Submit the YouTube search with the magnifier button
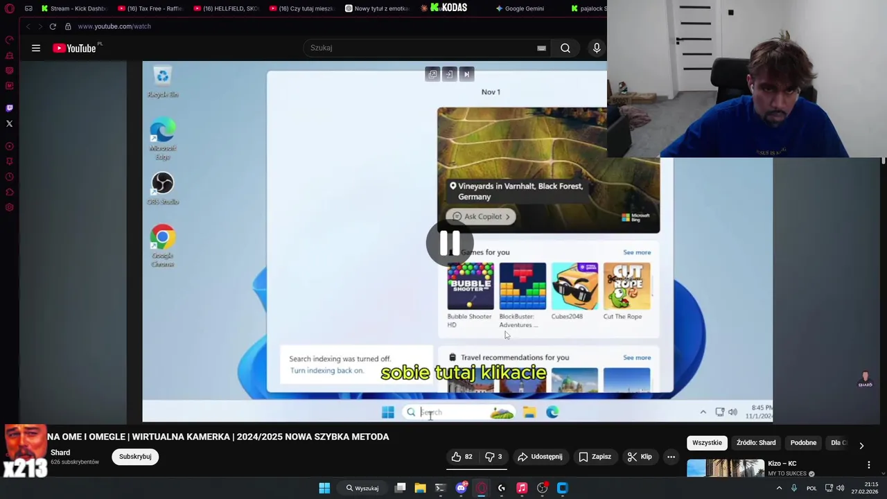This screenshot has height=499, width=887. point(565,48)
